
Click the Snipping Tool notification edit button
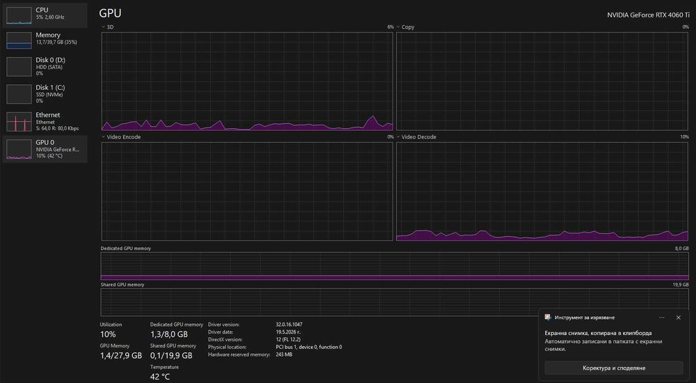click(x=614, y=368)
